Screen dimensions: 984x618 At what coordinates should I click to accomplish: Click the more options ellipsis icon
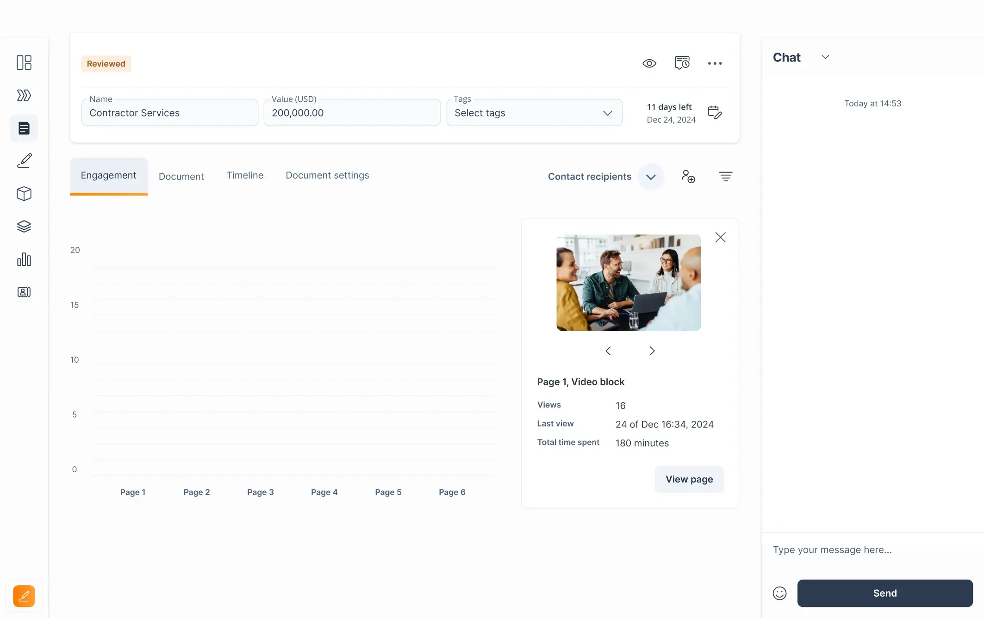pyautogui.click(x=715, y=63)
